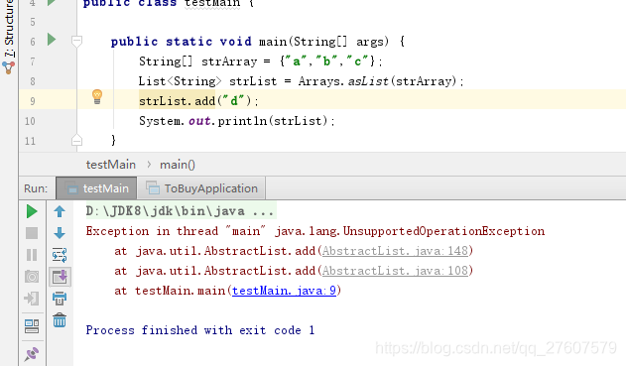
Task: Run testMain class from line 4 gutter
Action: pos(52,2)
